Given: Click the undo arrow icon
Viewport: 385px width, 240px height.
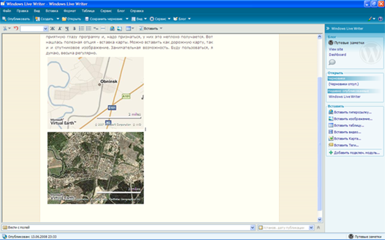Looking at the screenshot, I should coord(16,28).
